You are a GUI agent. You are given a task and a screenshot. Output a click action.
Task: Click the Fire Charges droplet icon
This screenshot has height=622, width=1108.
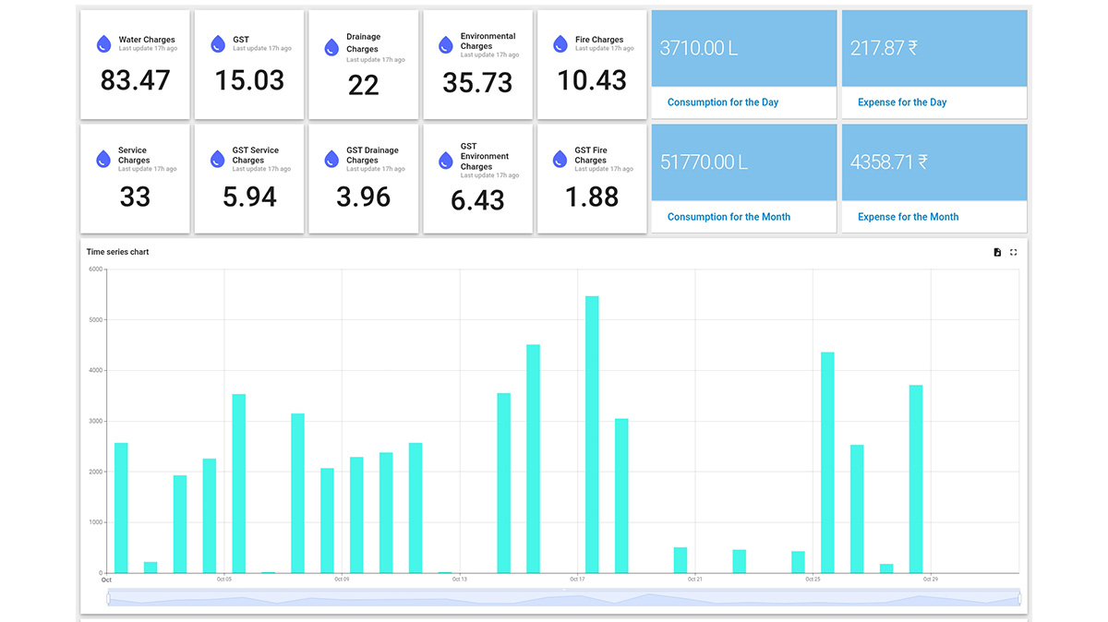tap(560, 42)
